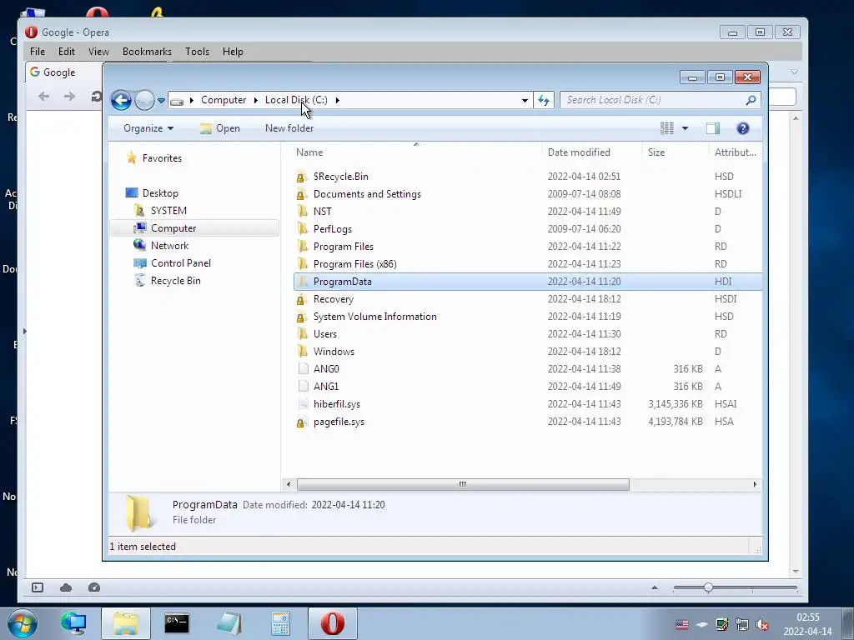Select the Users folder icon
Viewport: 854px width, 640px height.
(x=302, y=334)
